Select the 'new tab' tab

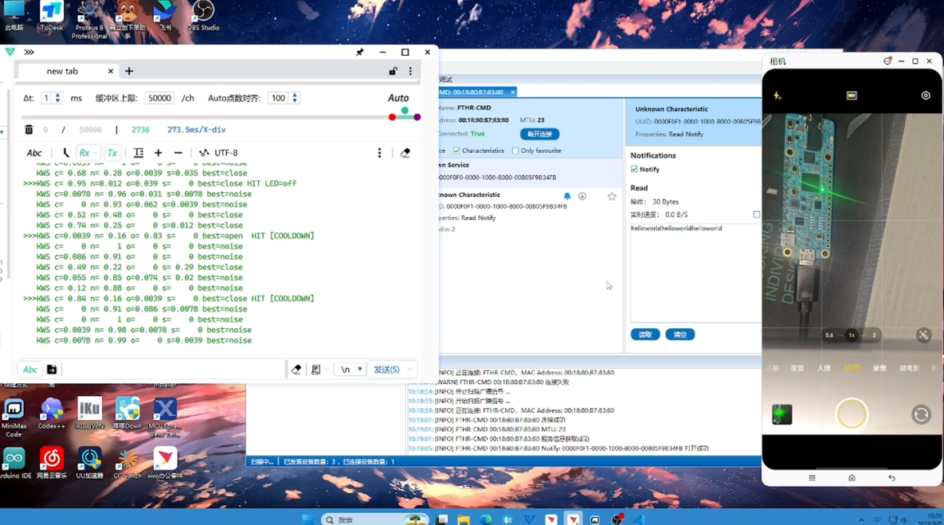(x=63, y=71)
